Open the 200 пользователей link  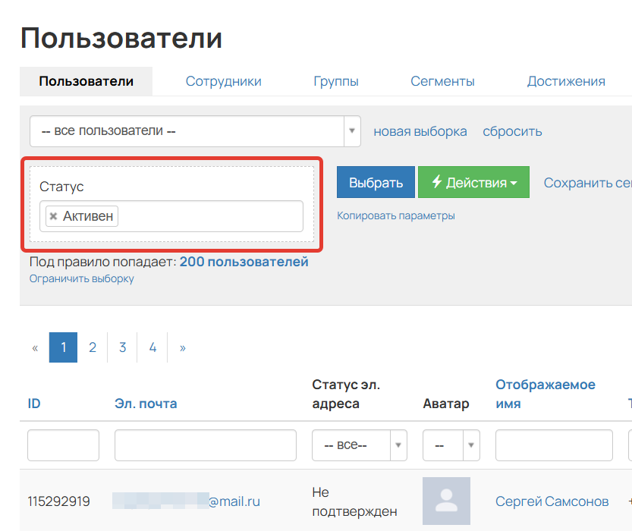(x=243, y=260)
